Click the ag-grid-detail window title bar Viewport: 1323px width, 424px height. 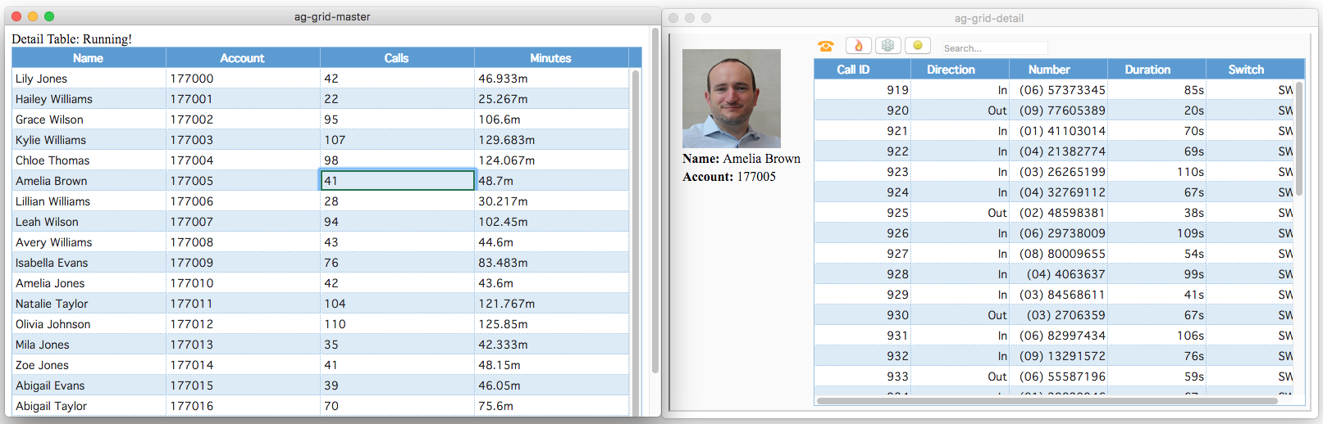pyautogui.click(x=989, y=18)
